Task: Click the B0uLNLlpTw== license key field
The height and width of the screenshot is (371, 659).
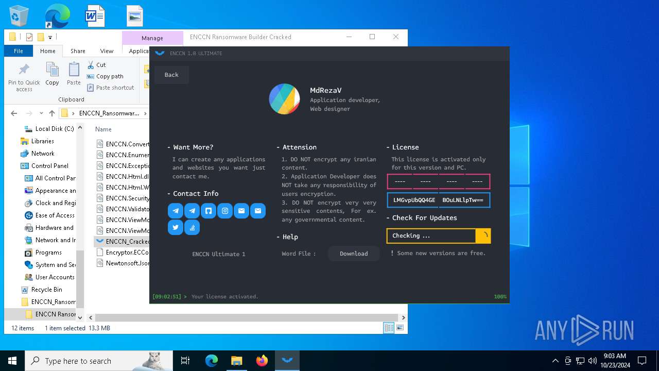Action: click(x=464, y=200)
